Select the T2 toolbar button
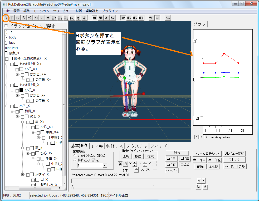The image size is (259, 201). tap(17, 18)
